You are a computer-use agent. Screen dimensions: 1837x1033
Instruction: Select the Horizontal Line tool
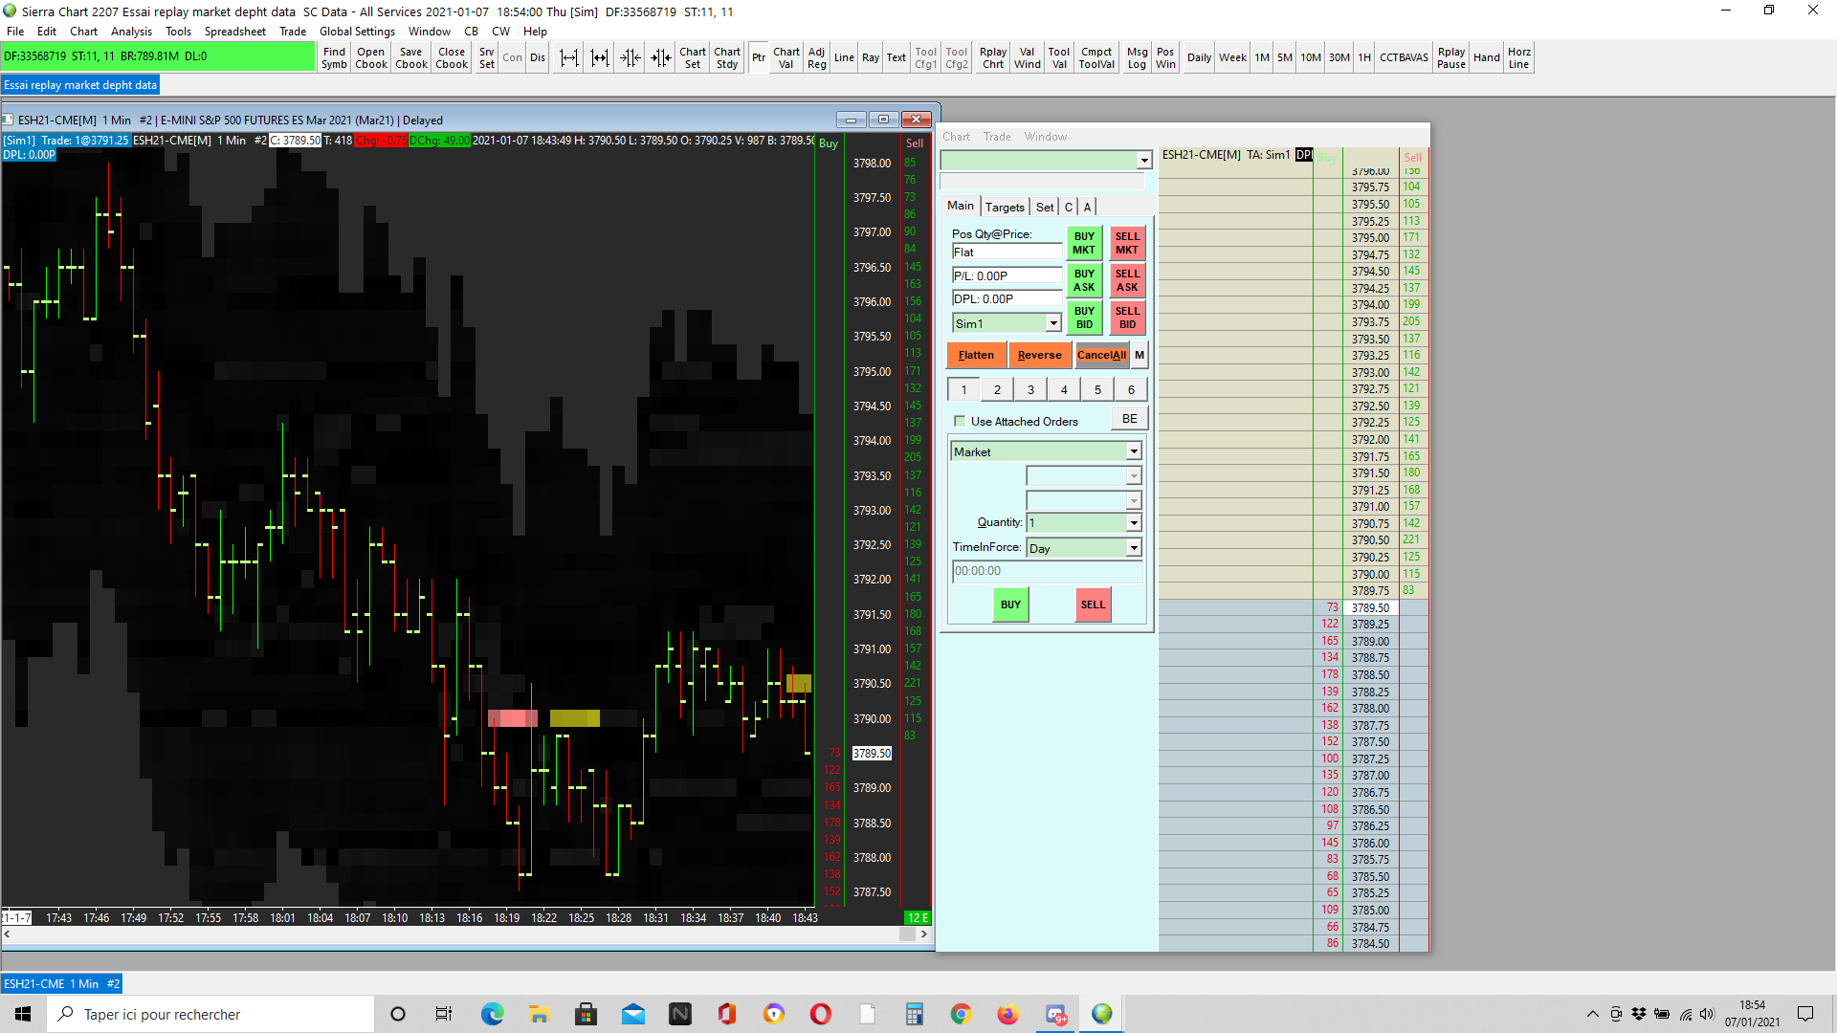tap(1518, 57)
